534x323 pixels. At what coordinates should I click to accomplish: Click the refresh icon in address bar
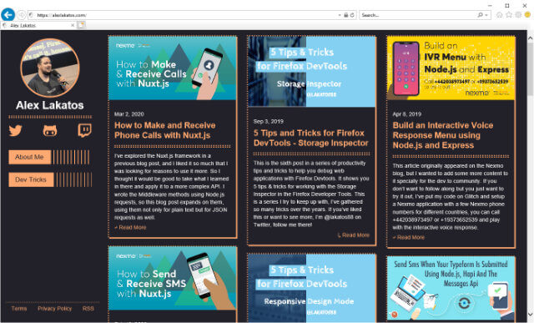click(352, 15)
